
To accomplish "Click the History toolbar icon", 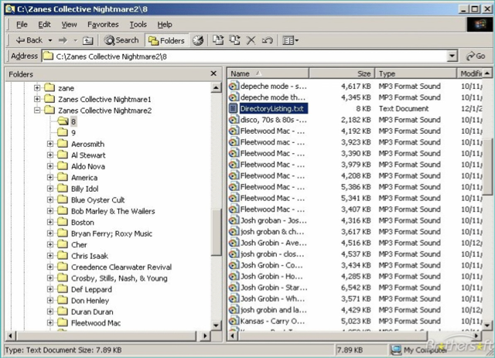I will (198, 40).
